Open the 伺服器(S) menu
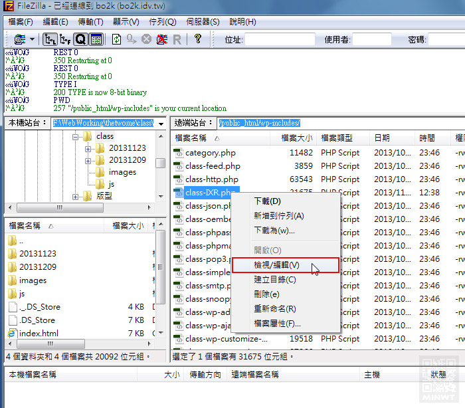Screen dimensions: 465x408 pos(203,22)
